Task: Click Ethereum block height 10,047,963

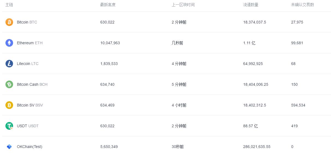Action: pyautogui.click(x=110, y=43)
